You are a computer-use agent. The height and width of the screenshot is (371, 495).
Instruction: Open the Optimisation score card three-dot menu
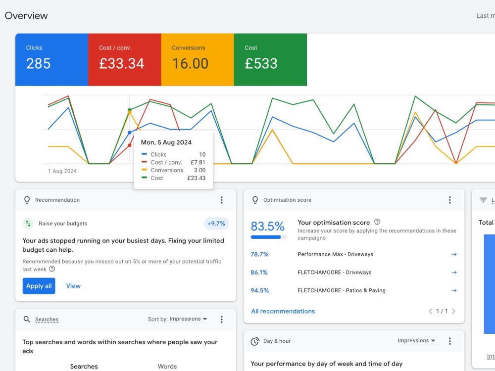[x=450, y=200]
